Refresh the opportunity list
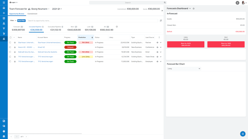Viewport: 248px width, 139px height. coord(161,21)
